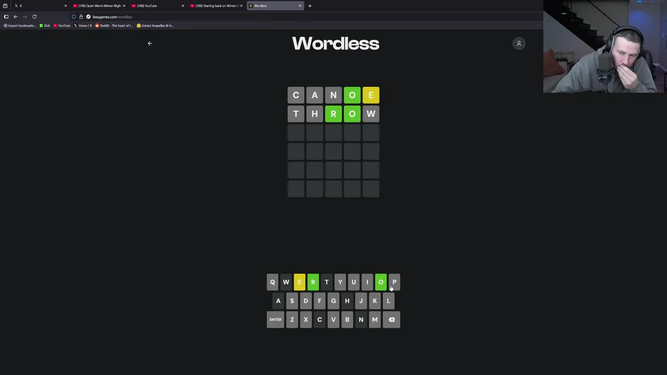This screenshot has width=667, height=375.
Task: Click the site lock icon in address bar
Action: pos(81,17)
